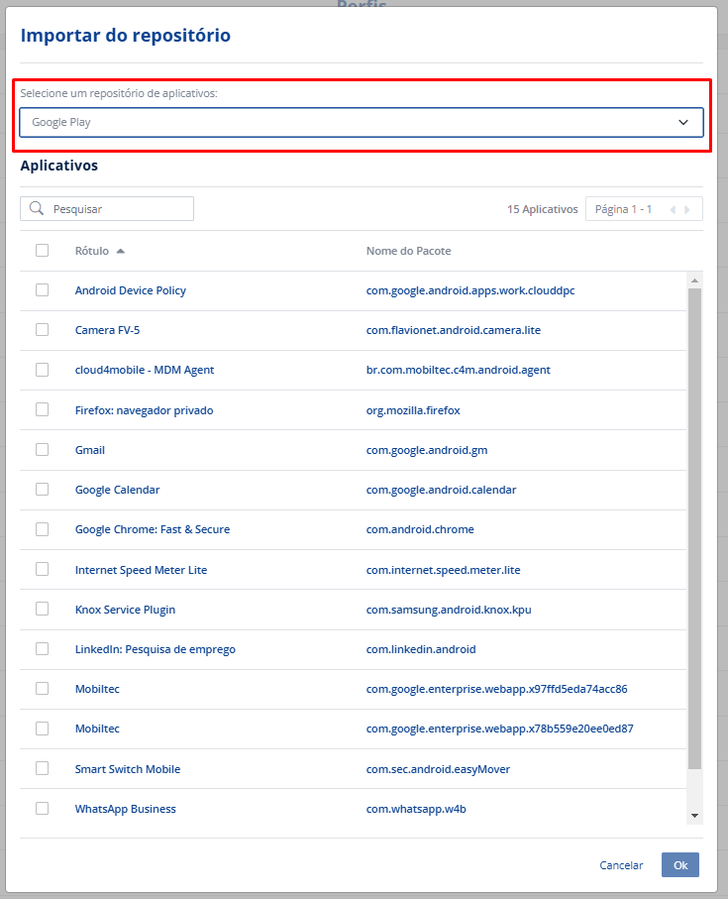The height and width of the screenshot is (899, 728).
Task: Sort by Nome do Pacote column
Action: click(408, 251)
